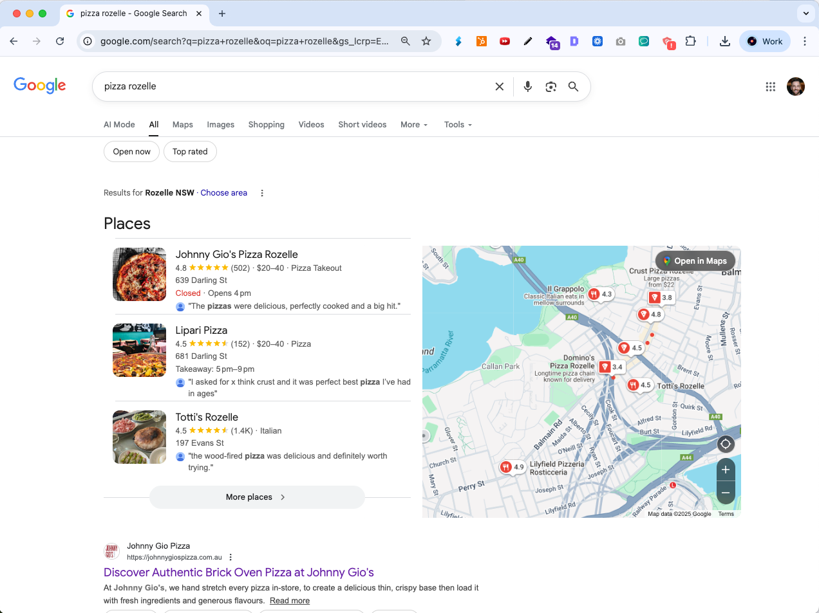Image resolution: width=819 pixels, height=613 pixels.
Task: Switch to the Images tab
Action: pos(220,124)
